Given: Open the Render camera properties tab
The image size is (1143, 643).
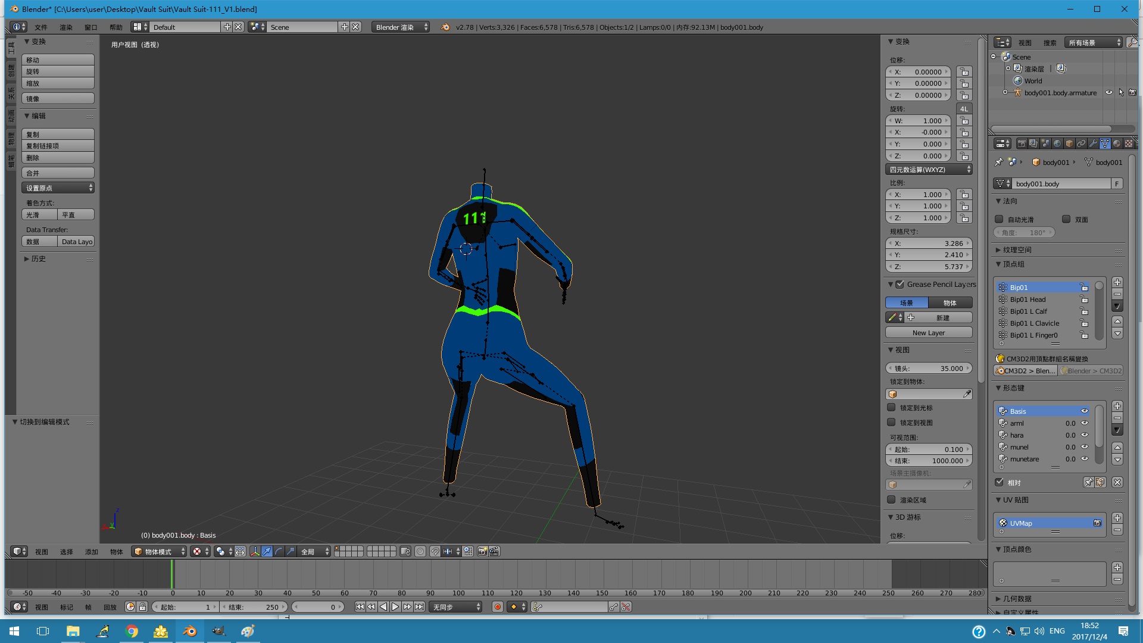Looking at the screenshot, I should click(x=1022, y=143).
